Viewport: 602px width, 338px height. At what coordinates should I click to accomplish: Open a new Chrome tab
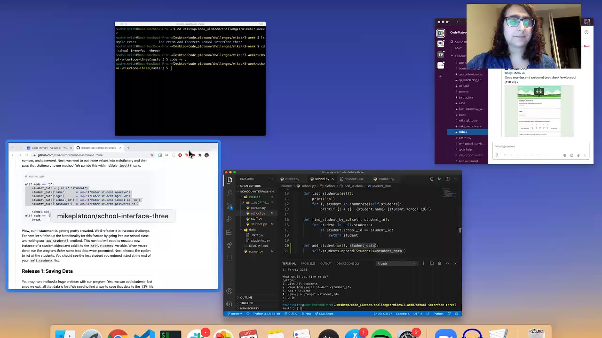pos(128,148)
